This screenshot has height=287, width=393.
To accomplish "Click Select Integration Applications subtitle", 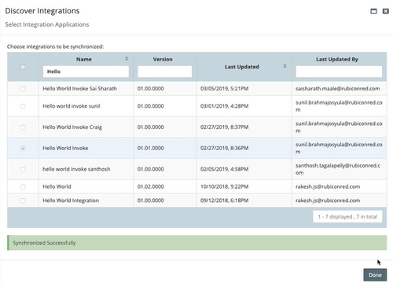I will [47, 24].
